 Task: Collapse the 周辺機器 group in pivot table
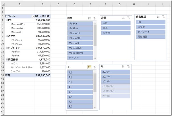[6, 59]
